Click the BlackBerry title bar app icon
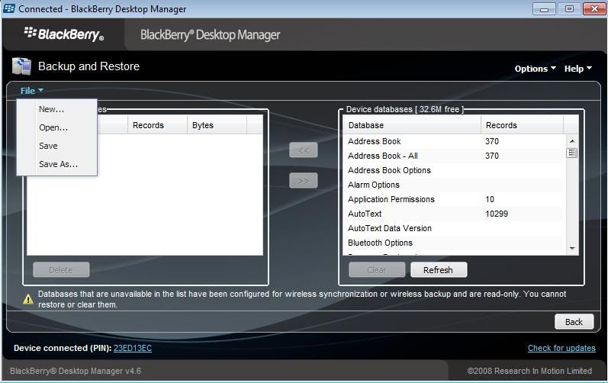608x383 pixels. click(8, 8)
